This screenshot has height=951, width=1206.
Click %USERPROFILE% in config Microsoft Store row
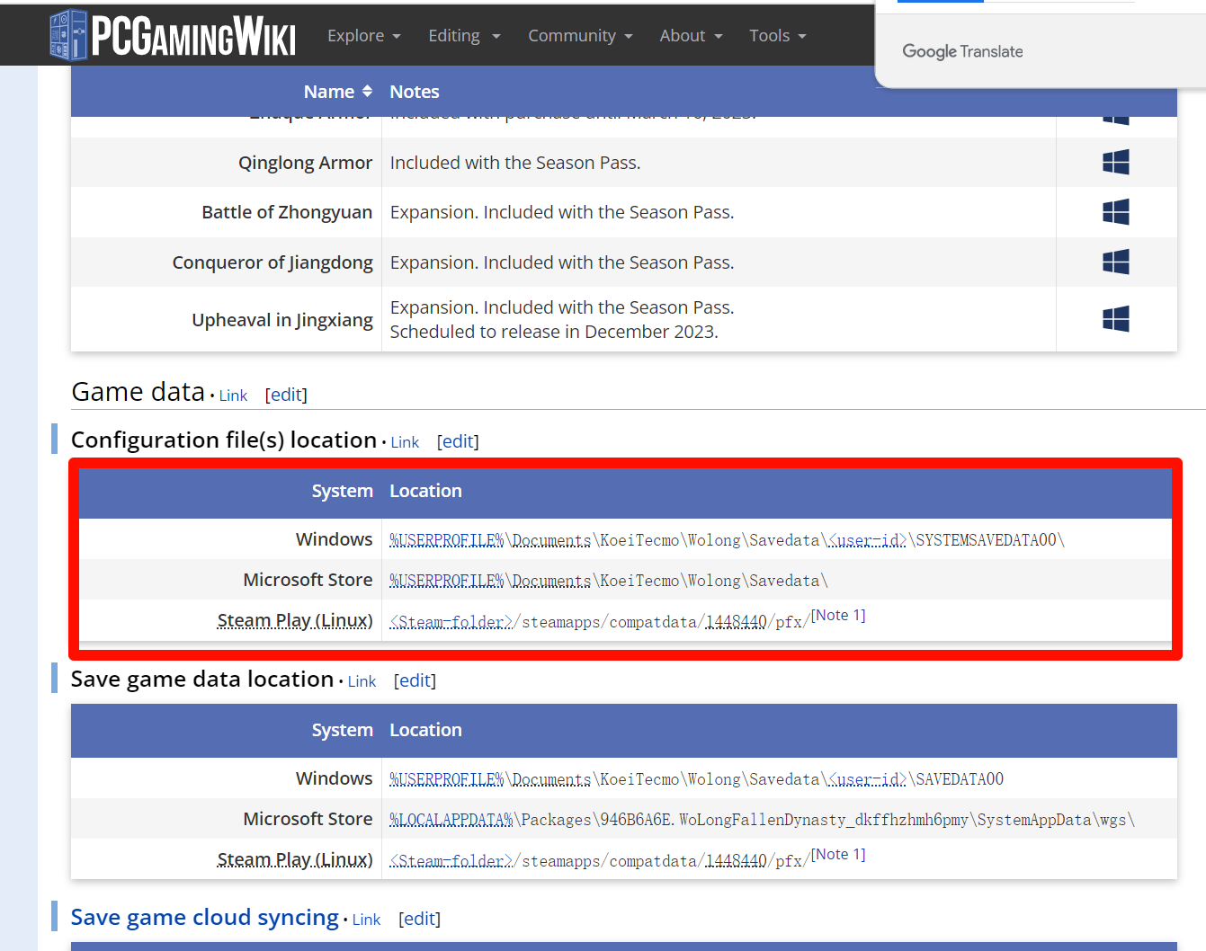(x=447, y=581)
